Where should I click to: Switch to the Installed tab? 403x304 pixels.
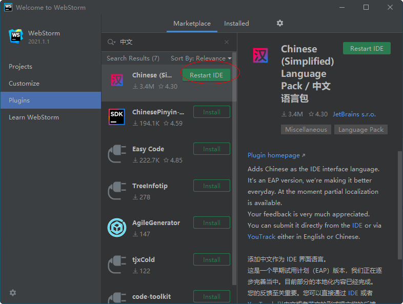tap(236, 24)
